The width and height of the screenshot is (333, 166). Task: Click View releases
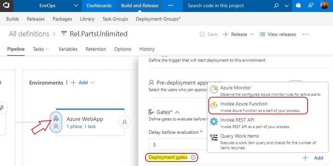[278, 34]
